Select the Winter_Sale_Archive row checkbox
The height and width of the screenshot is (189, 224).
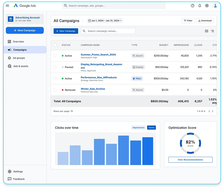coord(55,90)
